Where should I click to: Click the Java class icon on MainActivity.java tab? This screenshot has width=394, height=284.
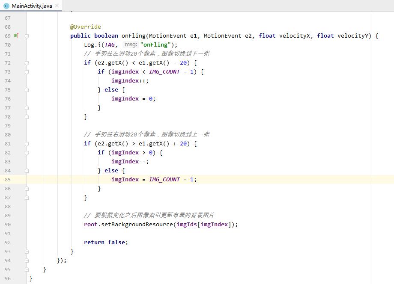coord(6,6)
